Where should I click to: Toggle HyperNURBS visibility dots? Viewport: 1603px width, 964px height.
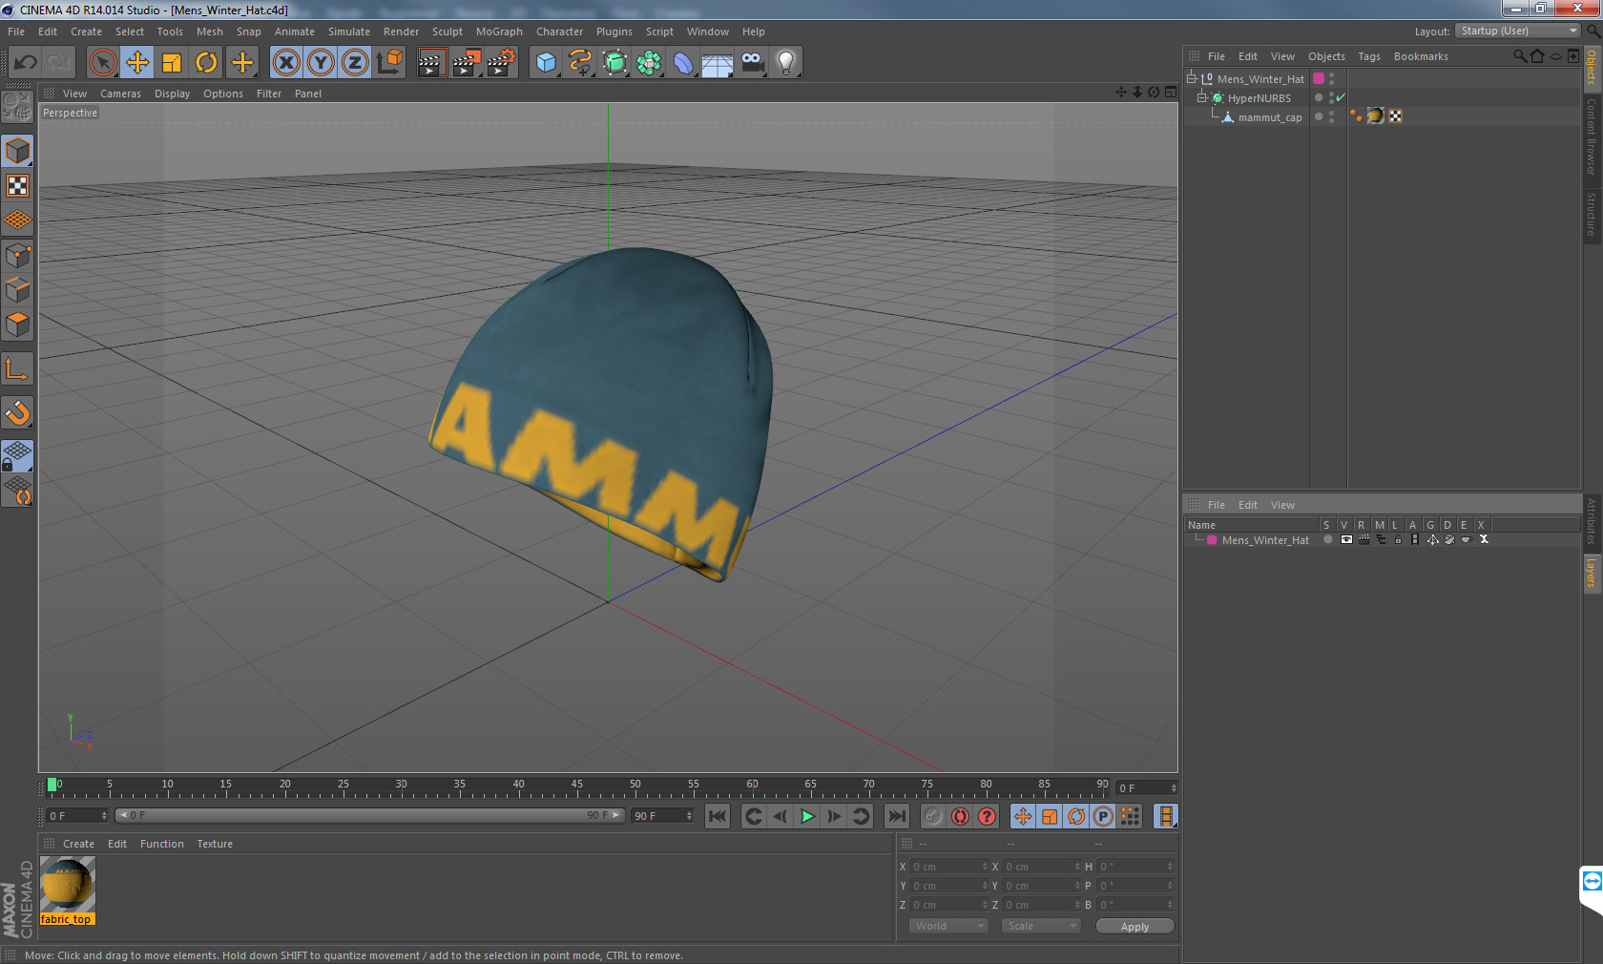[x=1331, y=97]
